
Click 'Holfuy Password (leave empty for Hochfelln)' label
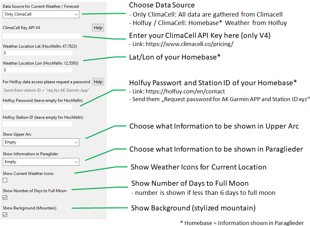pyautogui.click(x=43, y=100)
